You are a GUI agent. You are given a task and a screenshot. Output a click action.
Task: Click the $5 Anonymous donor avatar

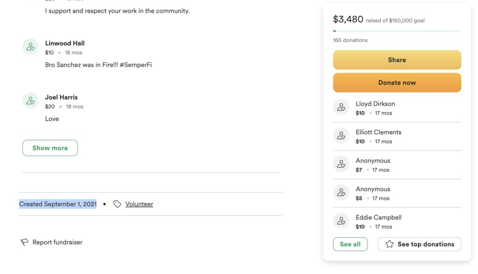click(341, 192)
